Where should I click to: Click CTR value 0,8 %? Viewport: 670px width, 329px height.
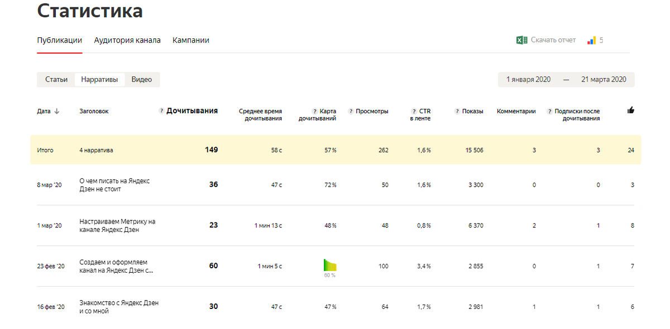pos(424,225)
